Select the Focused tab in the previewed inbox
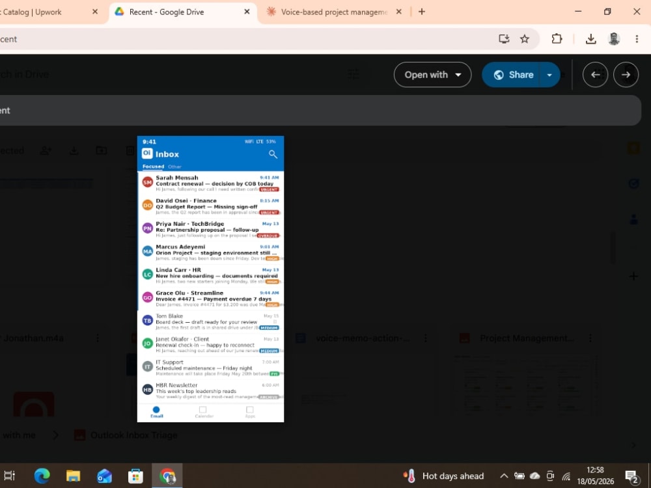Image resolution: width=651 pixels, height=488 pixels. pos(153,167)
